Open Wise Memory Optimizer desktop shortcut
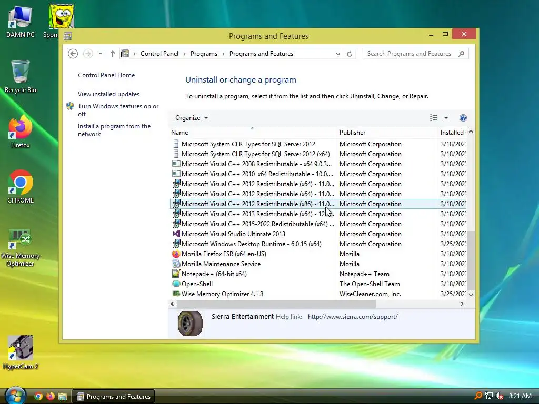539x404 pixels. (21, 248)
